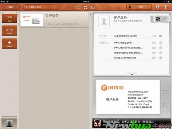This screenshot has width=172, height=129.
Task: Select the 全部 group folder
Action: click(x=10, y=18)
